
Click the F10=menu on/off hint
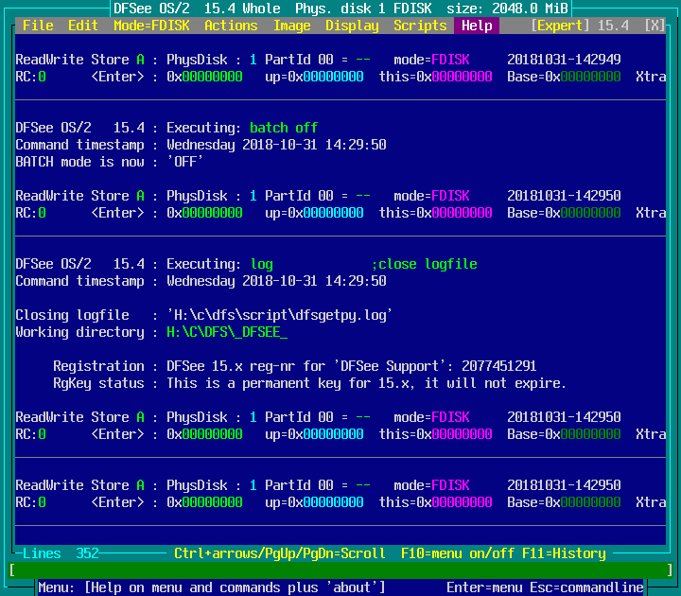(458, 553)
